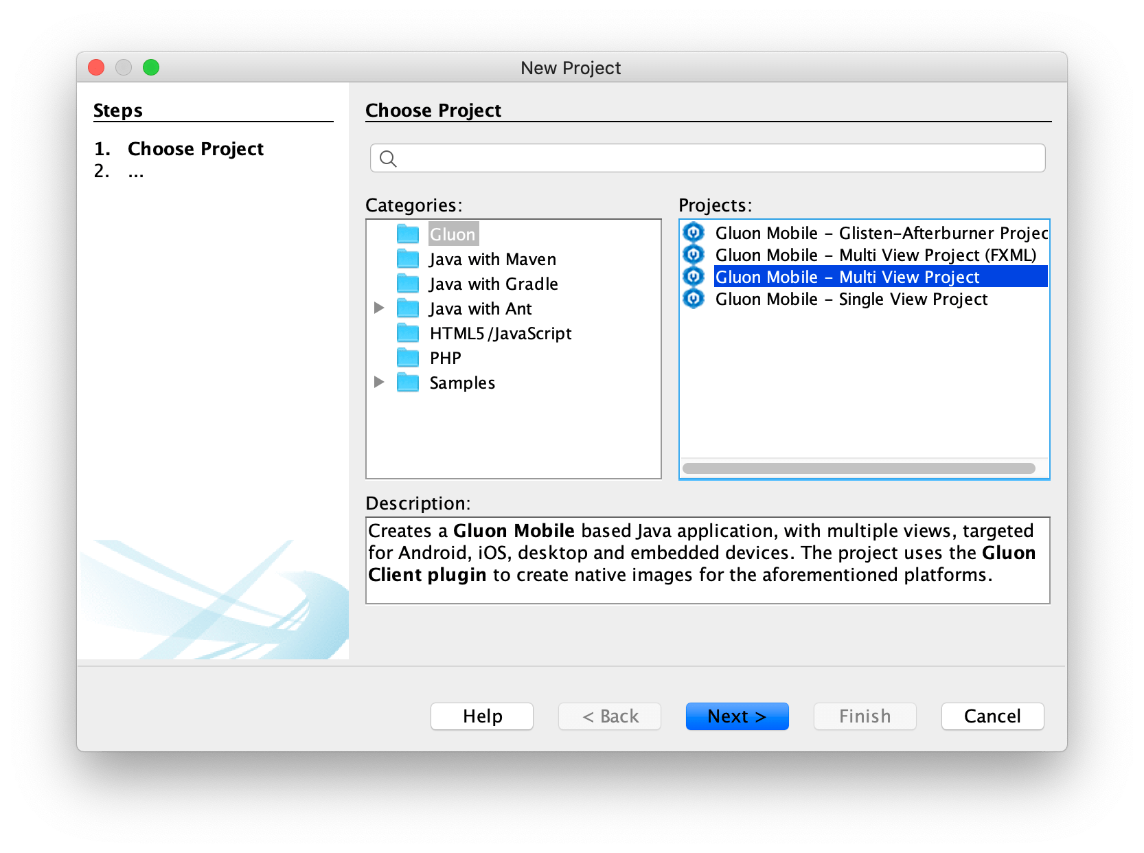Close the dialog with the red button
1144x853 pixels.
point(96,67)
